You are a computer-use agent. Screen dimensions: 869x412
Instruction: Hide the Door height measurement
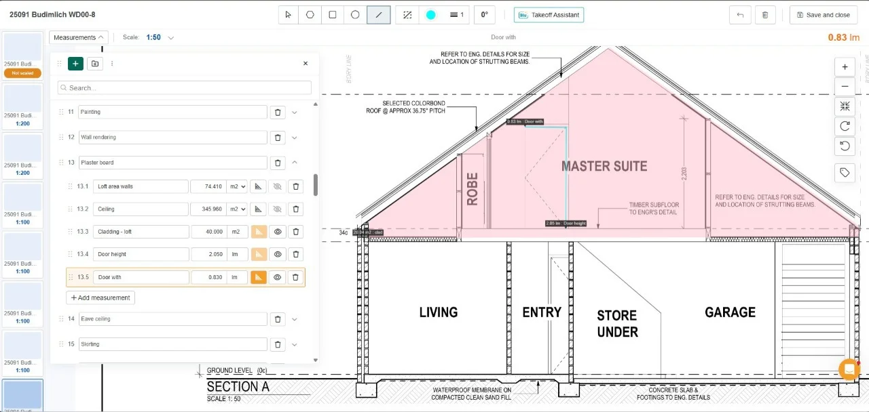[278, 254]
